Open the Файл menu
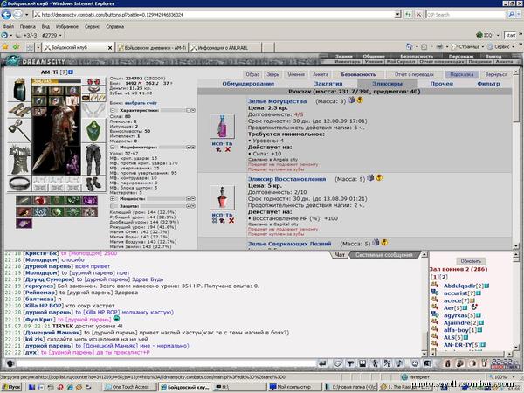The width and height of the screenshot is (524, 393). 9,26
